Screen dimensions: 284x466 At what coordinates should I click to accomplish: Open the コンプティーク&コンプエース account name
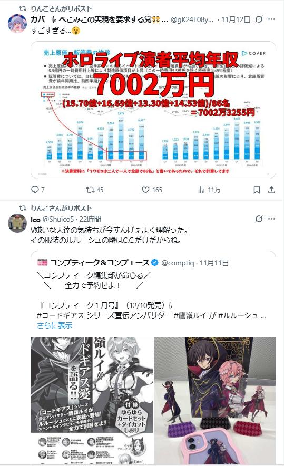[x=100, y=262]
